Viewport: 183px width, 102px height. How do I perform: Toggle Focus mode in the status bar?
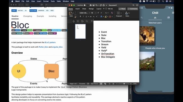click(x=95, y=84)
